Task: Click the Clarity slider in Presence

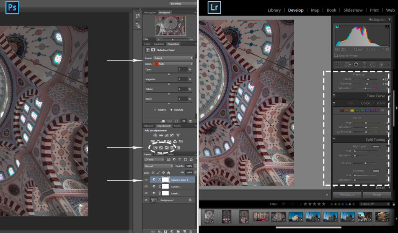Action: pos(368,79)
